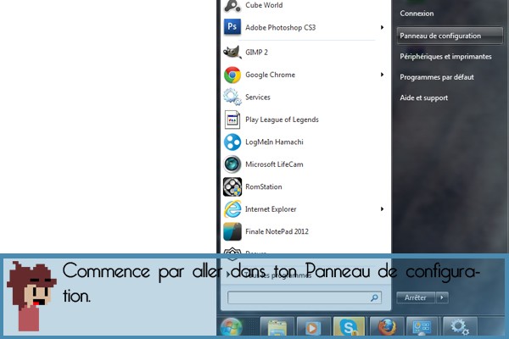The image size is (509, 339).
Task: Launch the Adobe Photoshop CS3 icon
Action: tap(232, 27)
